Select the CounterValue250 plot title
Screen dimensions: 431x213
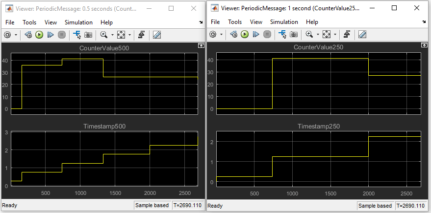coord(319,47)
